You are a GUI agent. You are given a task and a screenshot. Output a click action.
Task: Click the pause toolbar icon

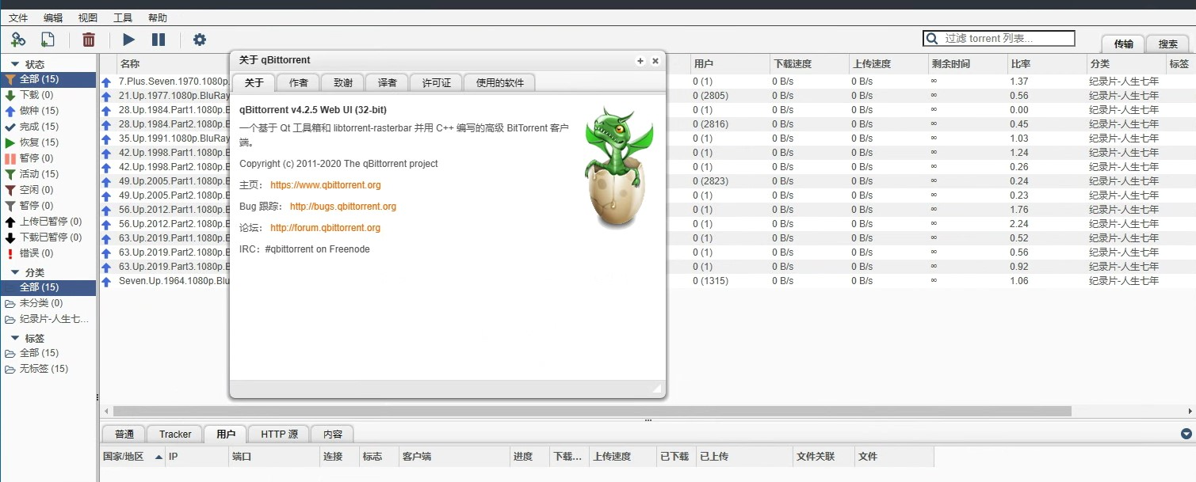coord(159,40)
